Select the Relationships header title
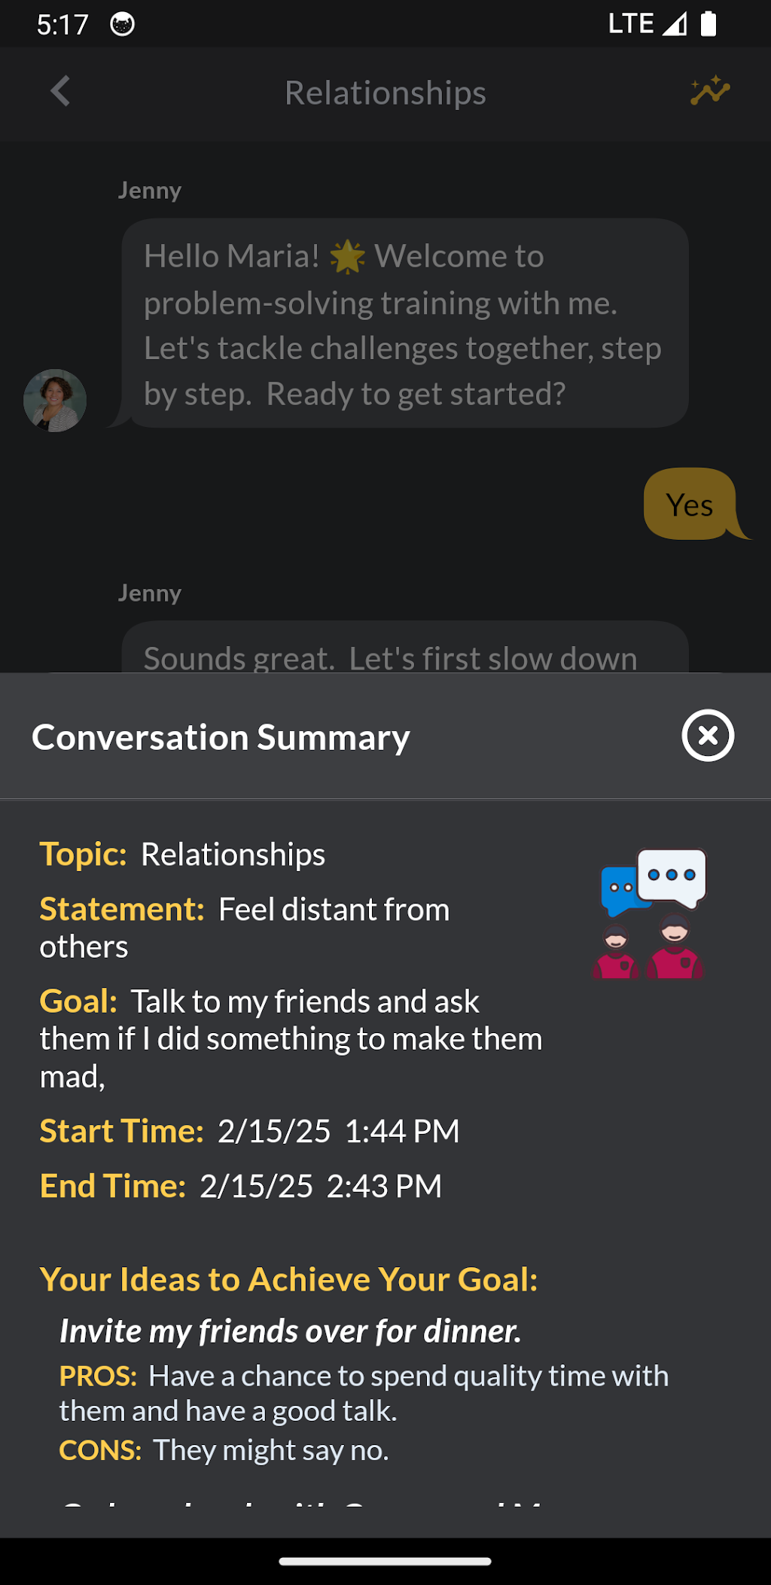The image size is (771, 1585). 385,93
